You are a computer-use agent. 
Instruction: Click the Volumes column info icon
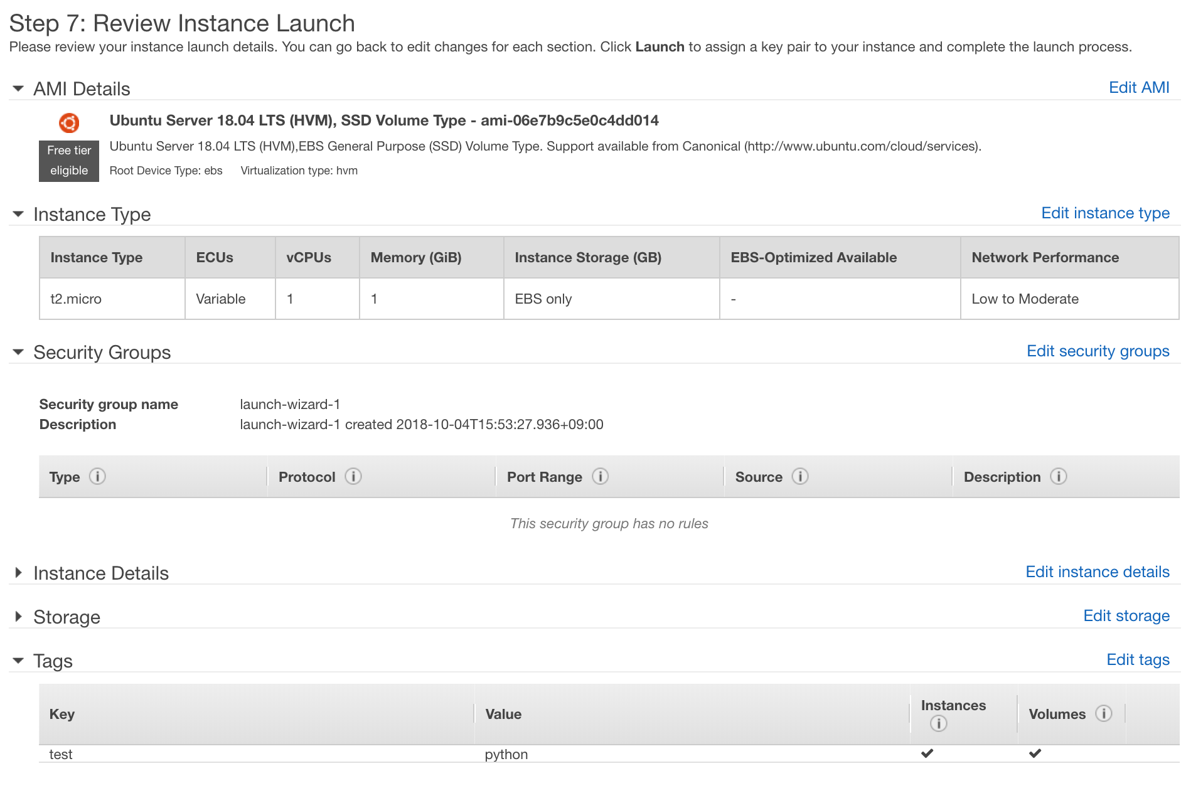(x=1103, y=713)
